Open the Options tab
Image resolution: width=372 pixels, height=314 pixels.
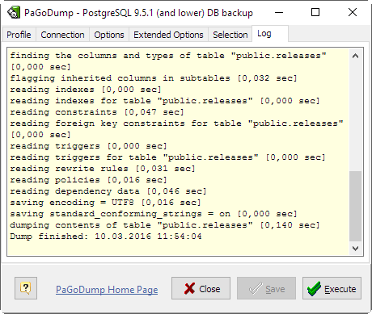coord(109,35)
